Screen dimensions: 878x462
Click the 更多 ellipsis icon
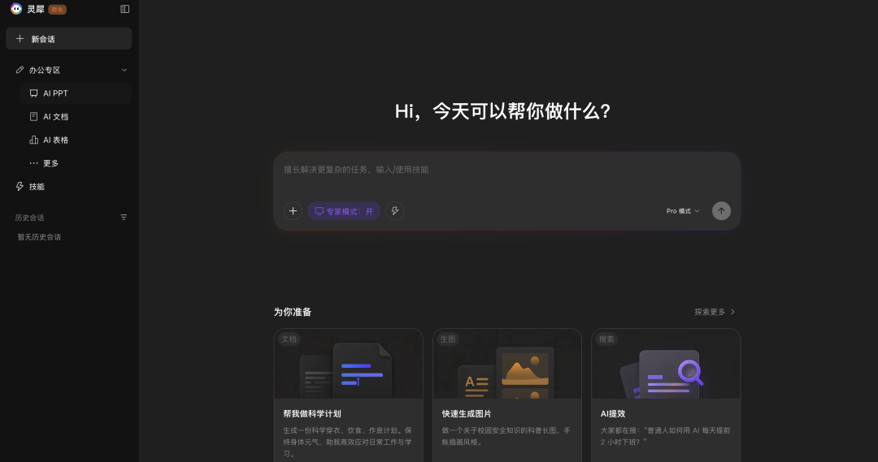(33, 163)
